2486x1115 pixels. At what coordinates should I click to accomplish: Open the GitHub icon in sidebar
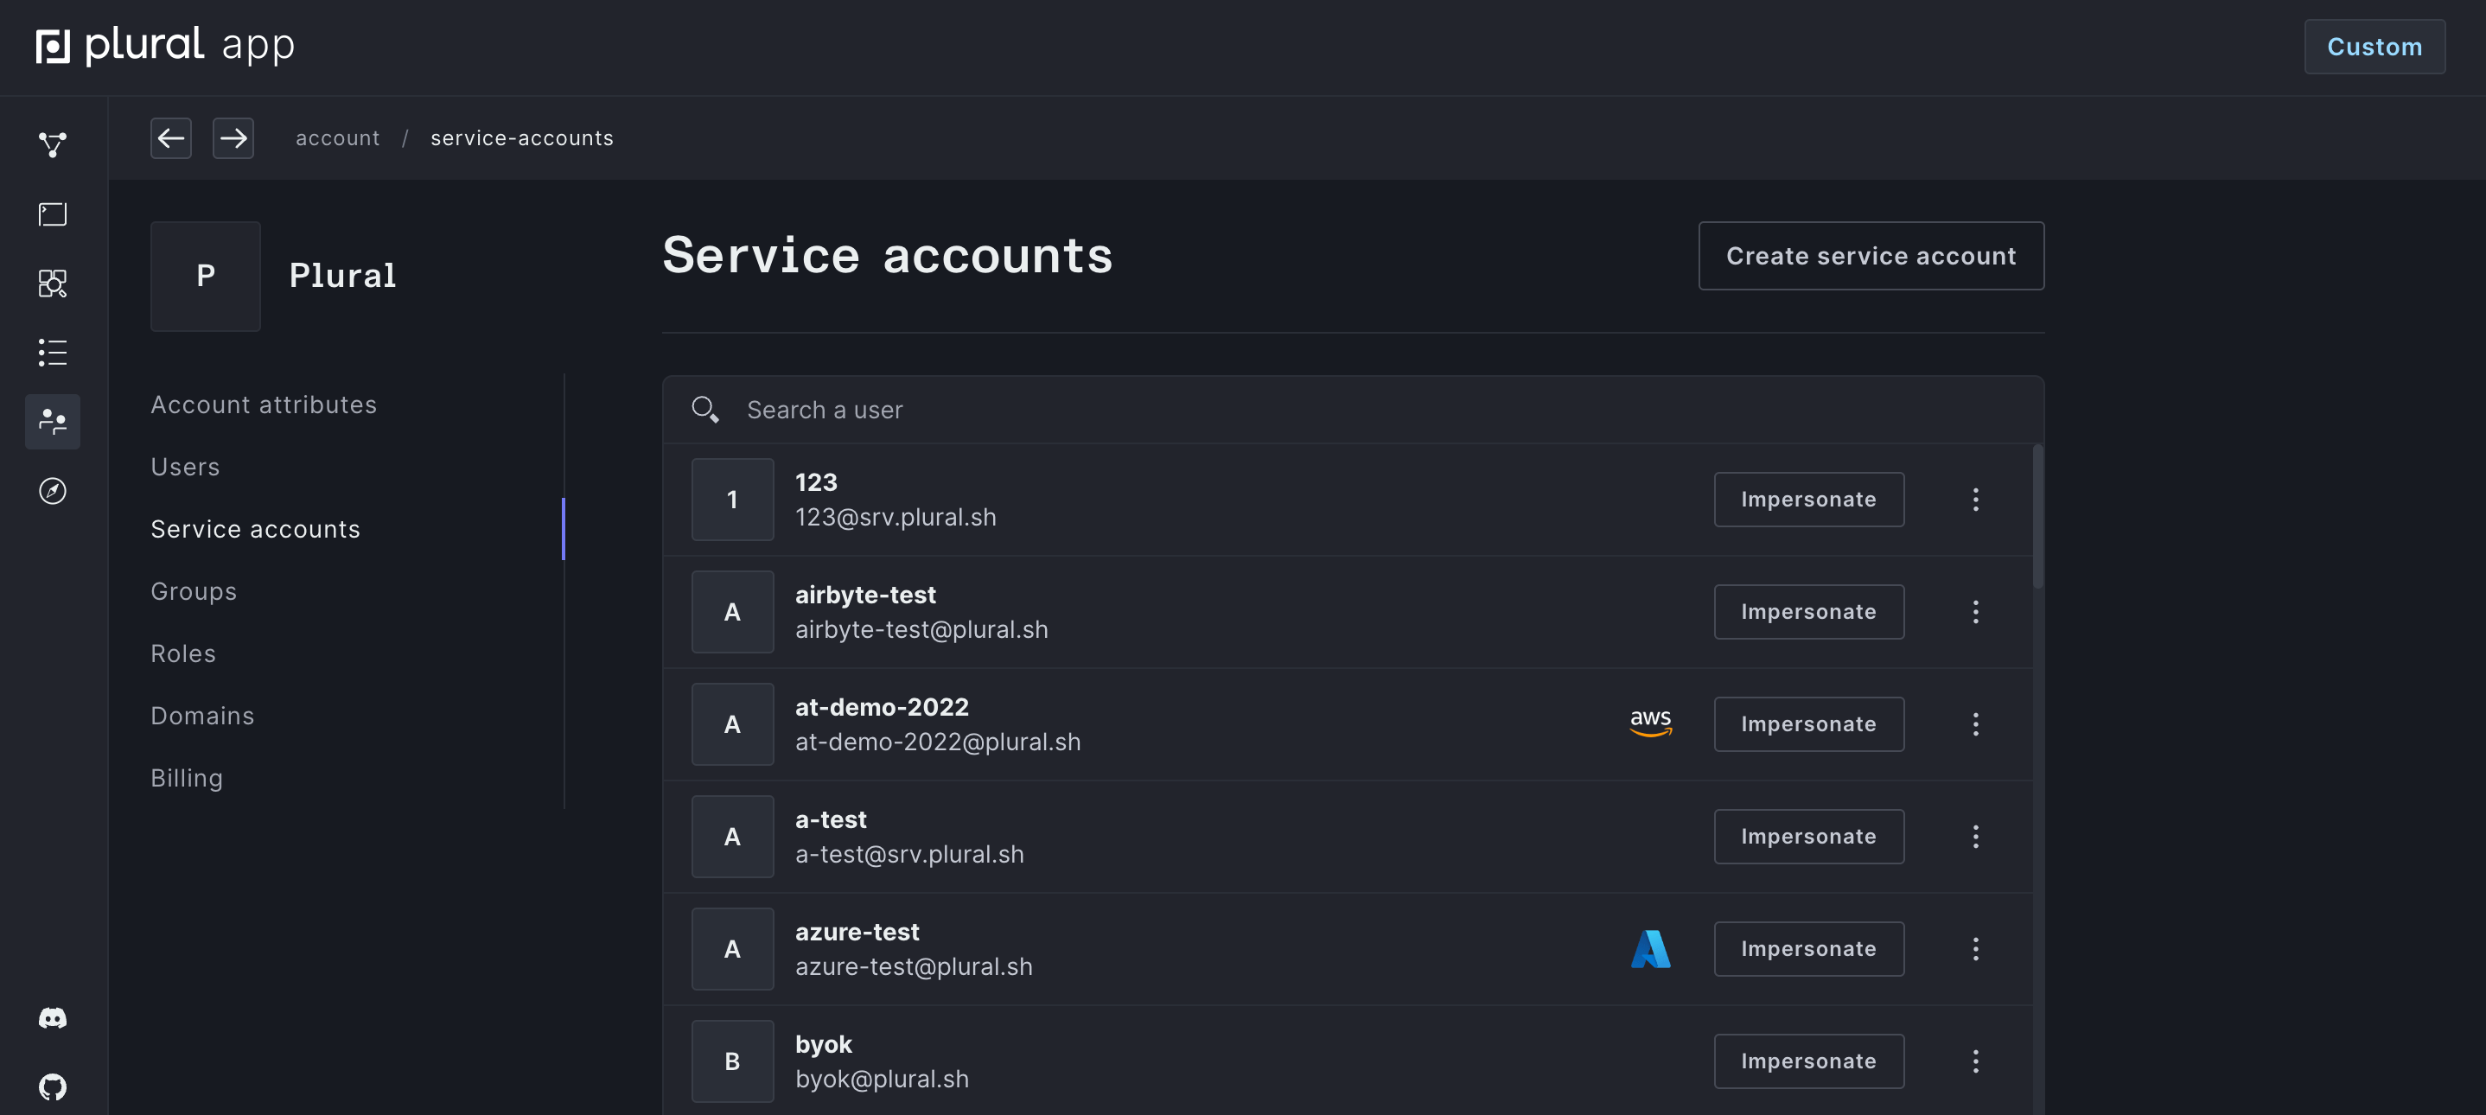coord(52,1087)
